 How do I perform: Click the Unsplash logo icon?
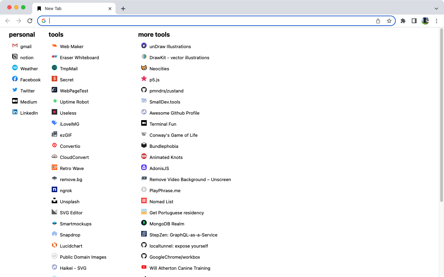54,200
